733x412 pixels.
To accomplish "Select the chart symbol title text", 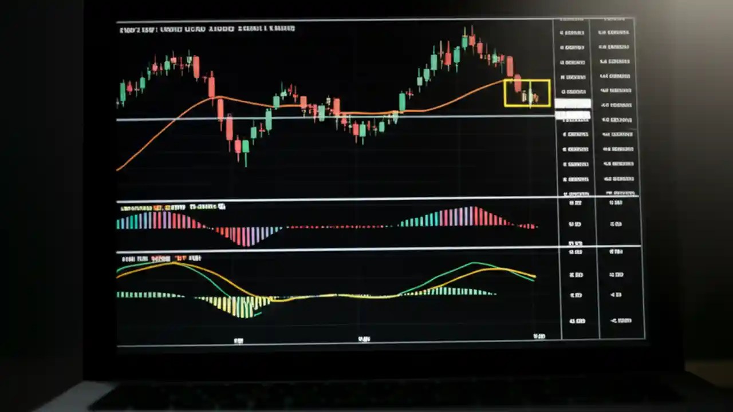I will [206, 27].
